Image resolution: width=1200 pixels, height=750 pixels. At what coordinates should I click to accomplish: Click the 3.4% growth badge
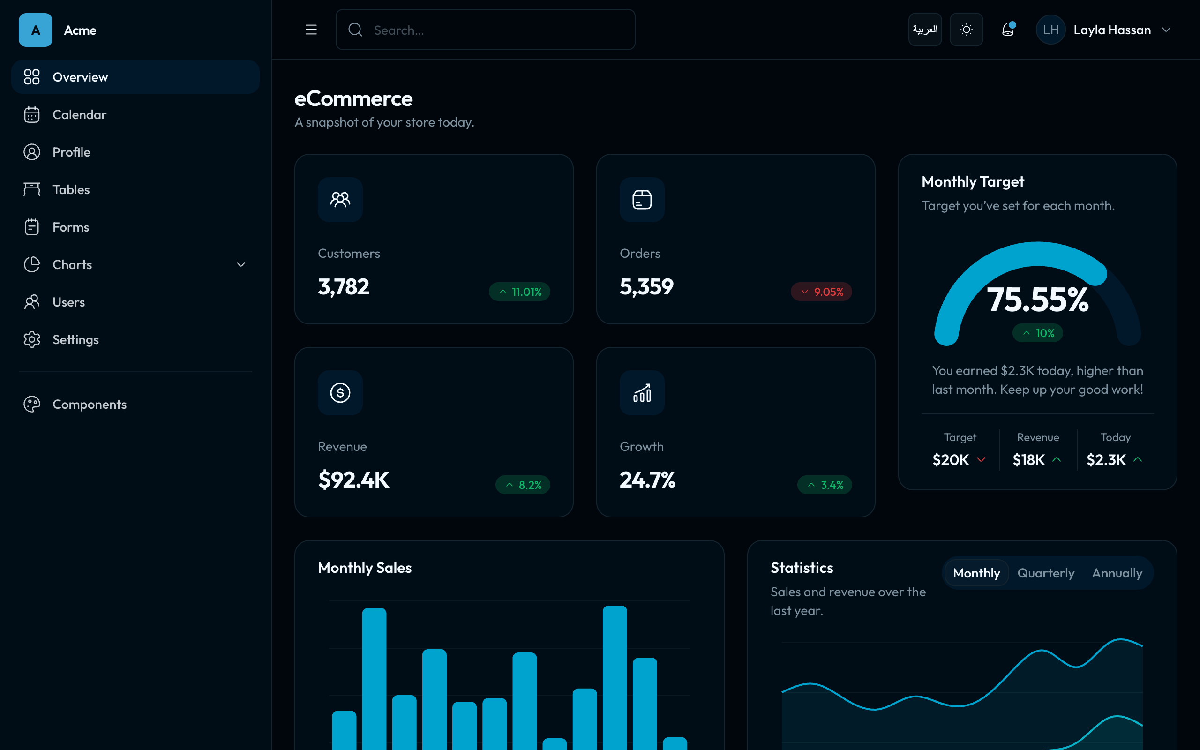pos(825,485)
